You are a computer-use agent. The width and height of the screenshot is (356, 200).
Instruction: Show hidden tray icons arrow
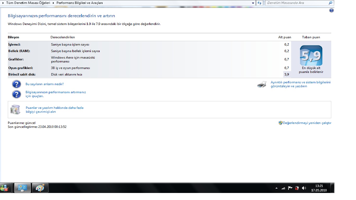(277, 188)
